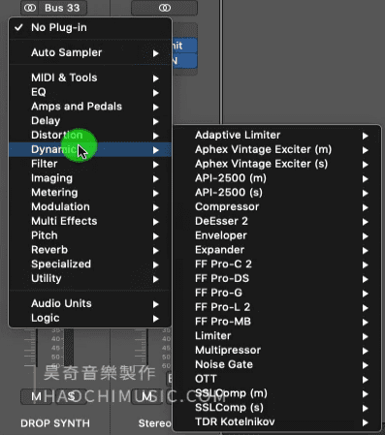The height and width of the screenshot is (435, 385).
Task: Open the MIDI & Tools category
Action: (x=90, y=78)
